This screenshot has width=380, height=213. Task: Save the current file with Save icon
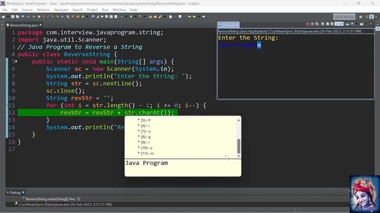coord(13,17)
